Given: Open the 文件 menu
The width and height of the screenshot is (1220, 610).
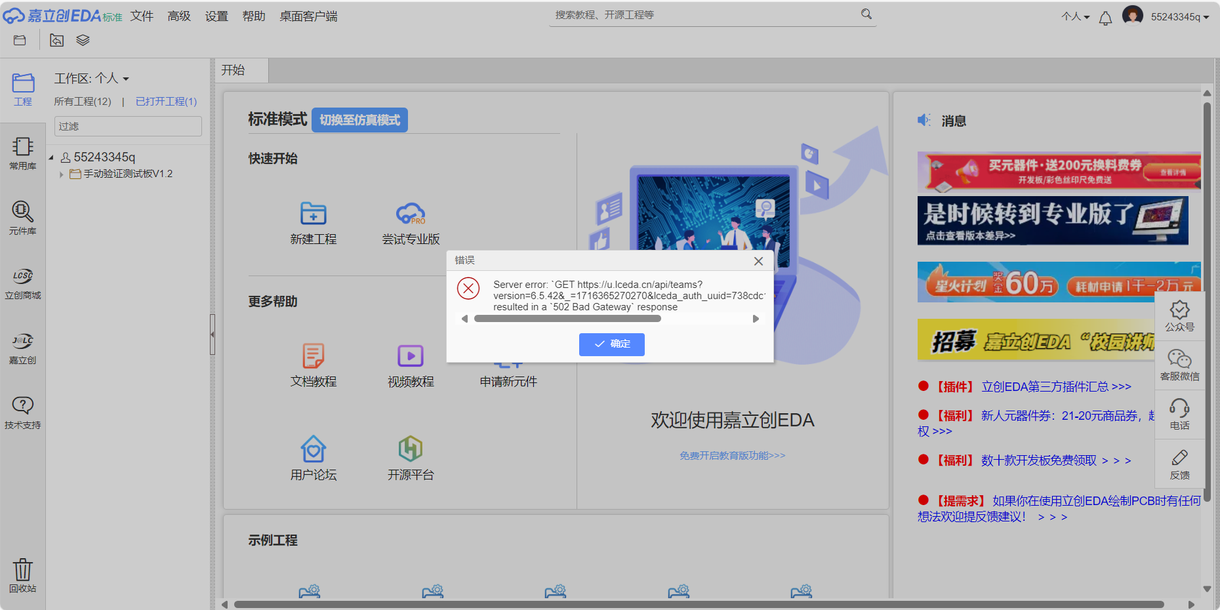Looking at the screenshot, I should 142,16.
